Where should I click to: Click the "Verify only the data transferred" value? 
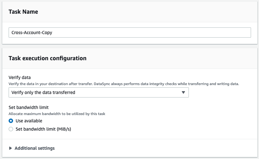[43, 92]
